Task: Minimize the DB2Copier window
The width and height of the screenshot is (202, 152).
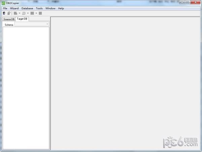Action: coord(182,2)
